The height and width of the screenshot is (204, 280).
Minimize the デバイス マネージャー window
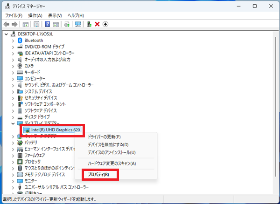tap(238, 6)
